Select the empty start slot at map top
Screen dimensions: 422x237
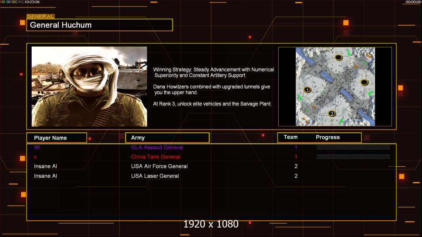(x=338, y=58)
